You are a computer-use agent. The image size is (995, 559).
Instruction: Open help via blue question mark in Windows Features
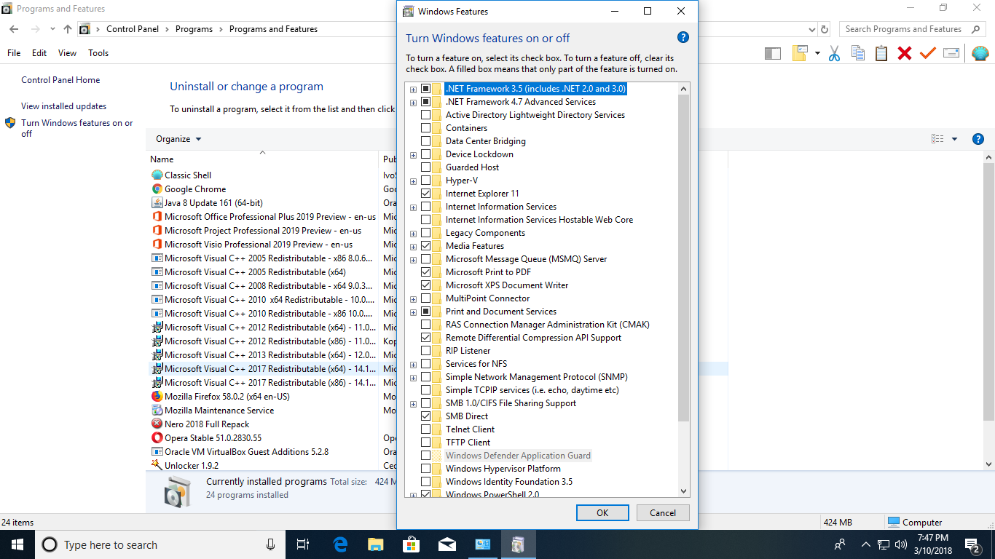pos(683,38)
